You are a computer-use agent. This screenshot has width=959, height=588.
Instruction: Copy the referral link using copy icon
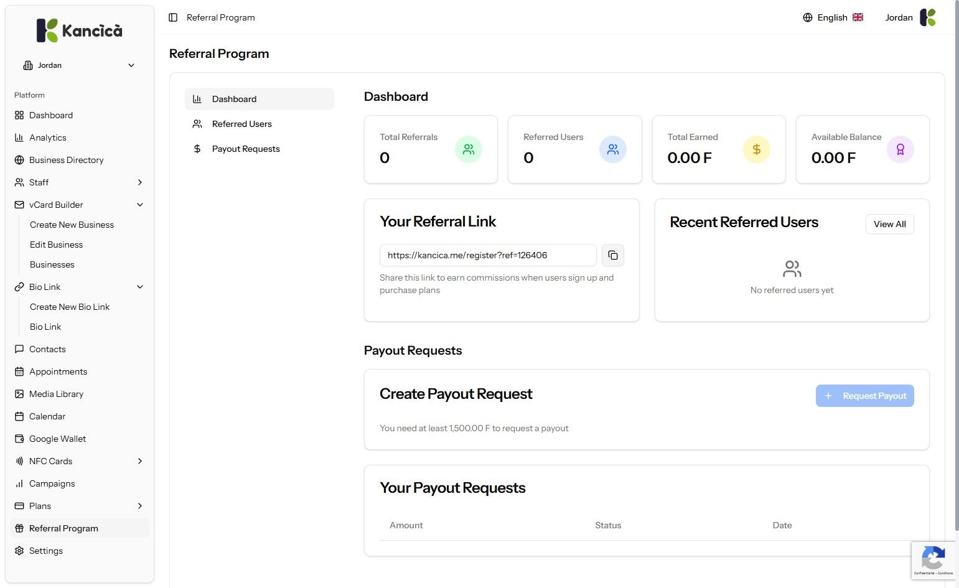(x=613, y=255)
